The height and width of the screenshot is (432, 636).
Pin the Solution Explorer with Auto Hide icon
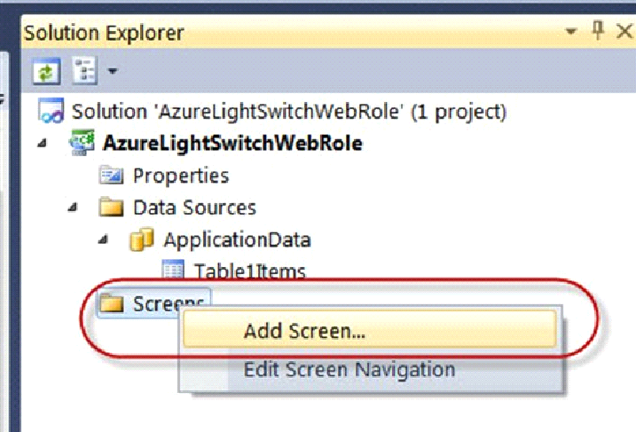pos(598,32)
